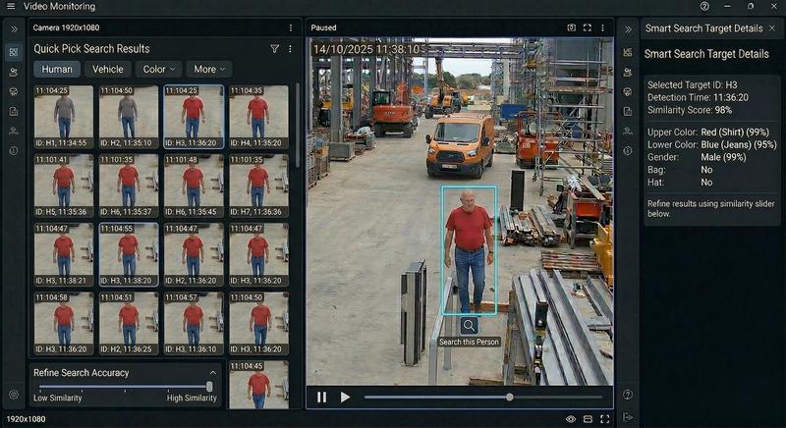Click the search results vertical scrollbar
The image size is (786, 428).
[x=298, y=125]
